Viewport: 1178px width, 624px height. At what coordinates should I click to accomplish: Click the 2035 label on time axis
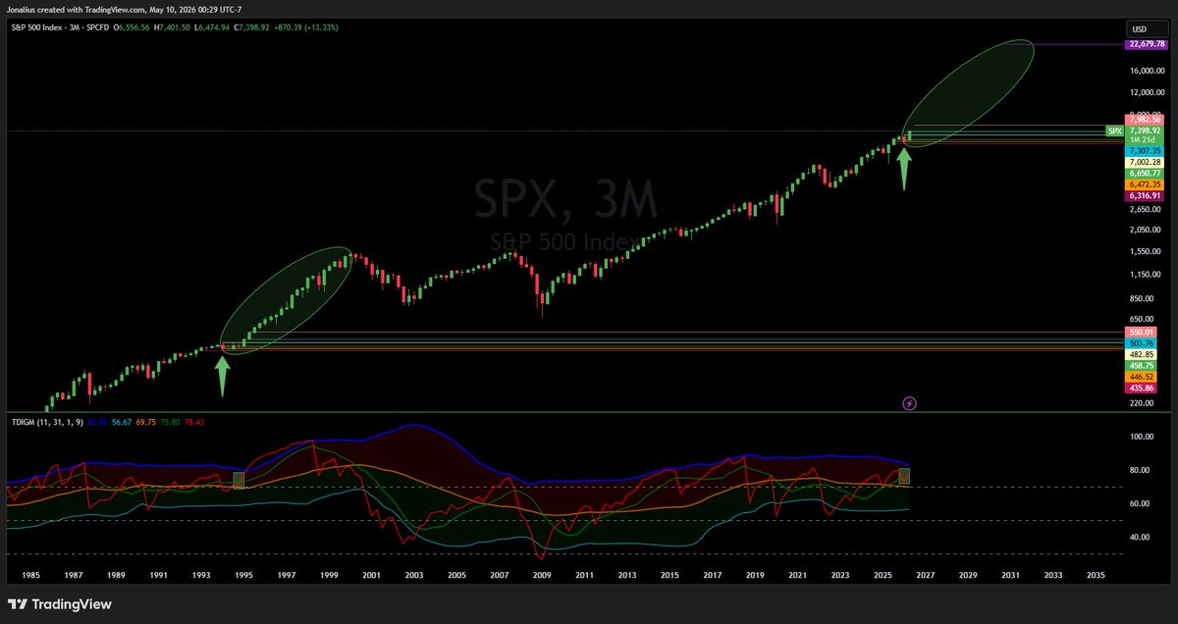[x=1096, y=574]
